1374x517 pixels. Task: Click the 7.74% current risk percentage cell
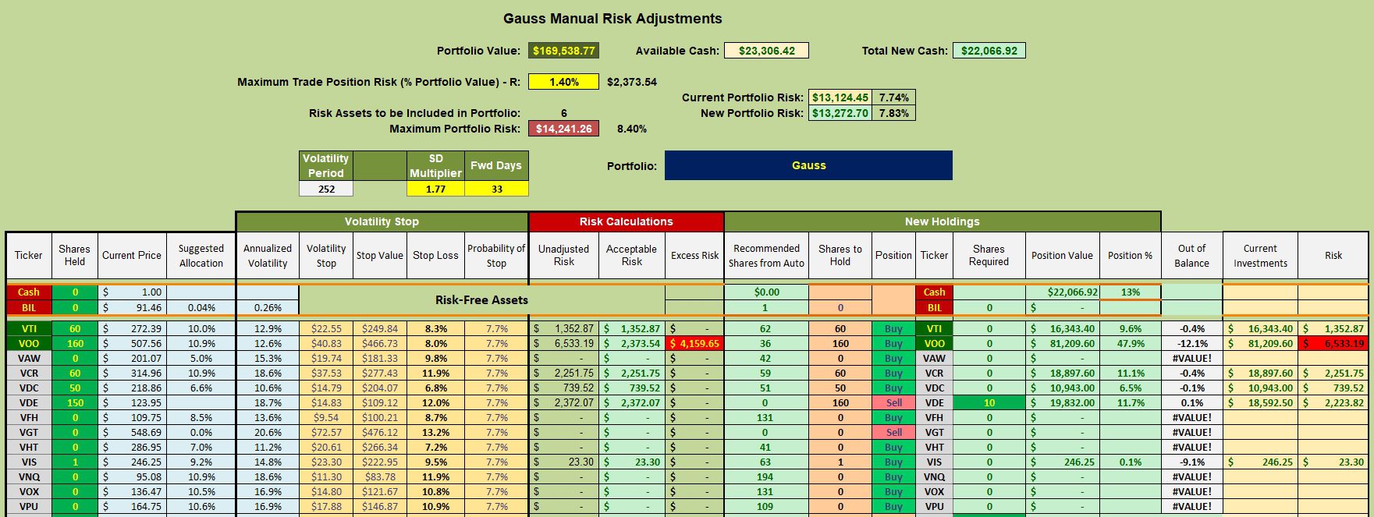click(x=893, y=97)
